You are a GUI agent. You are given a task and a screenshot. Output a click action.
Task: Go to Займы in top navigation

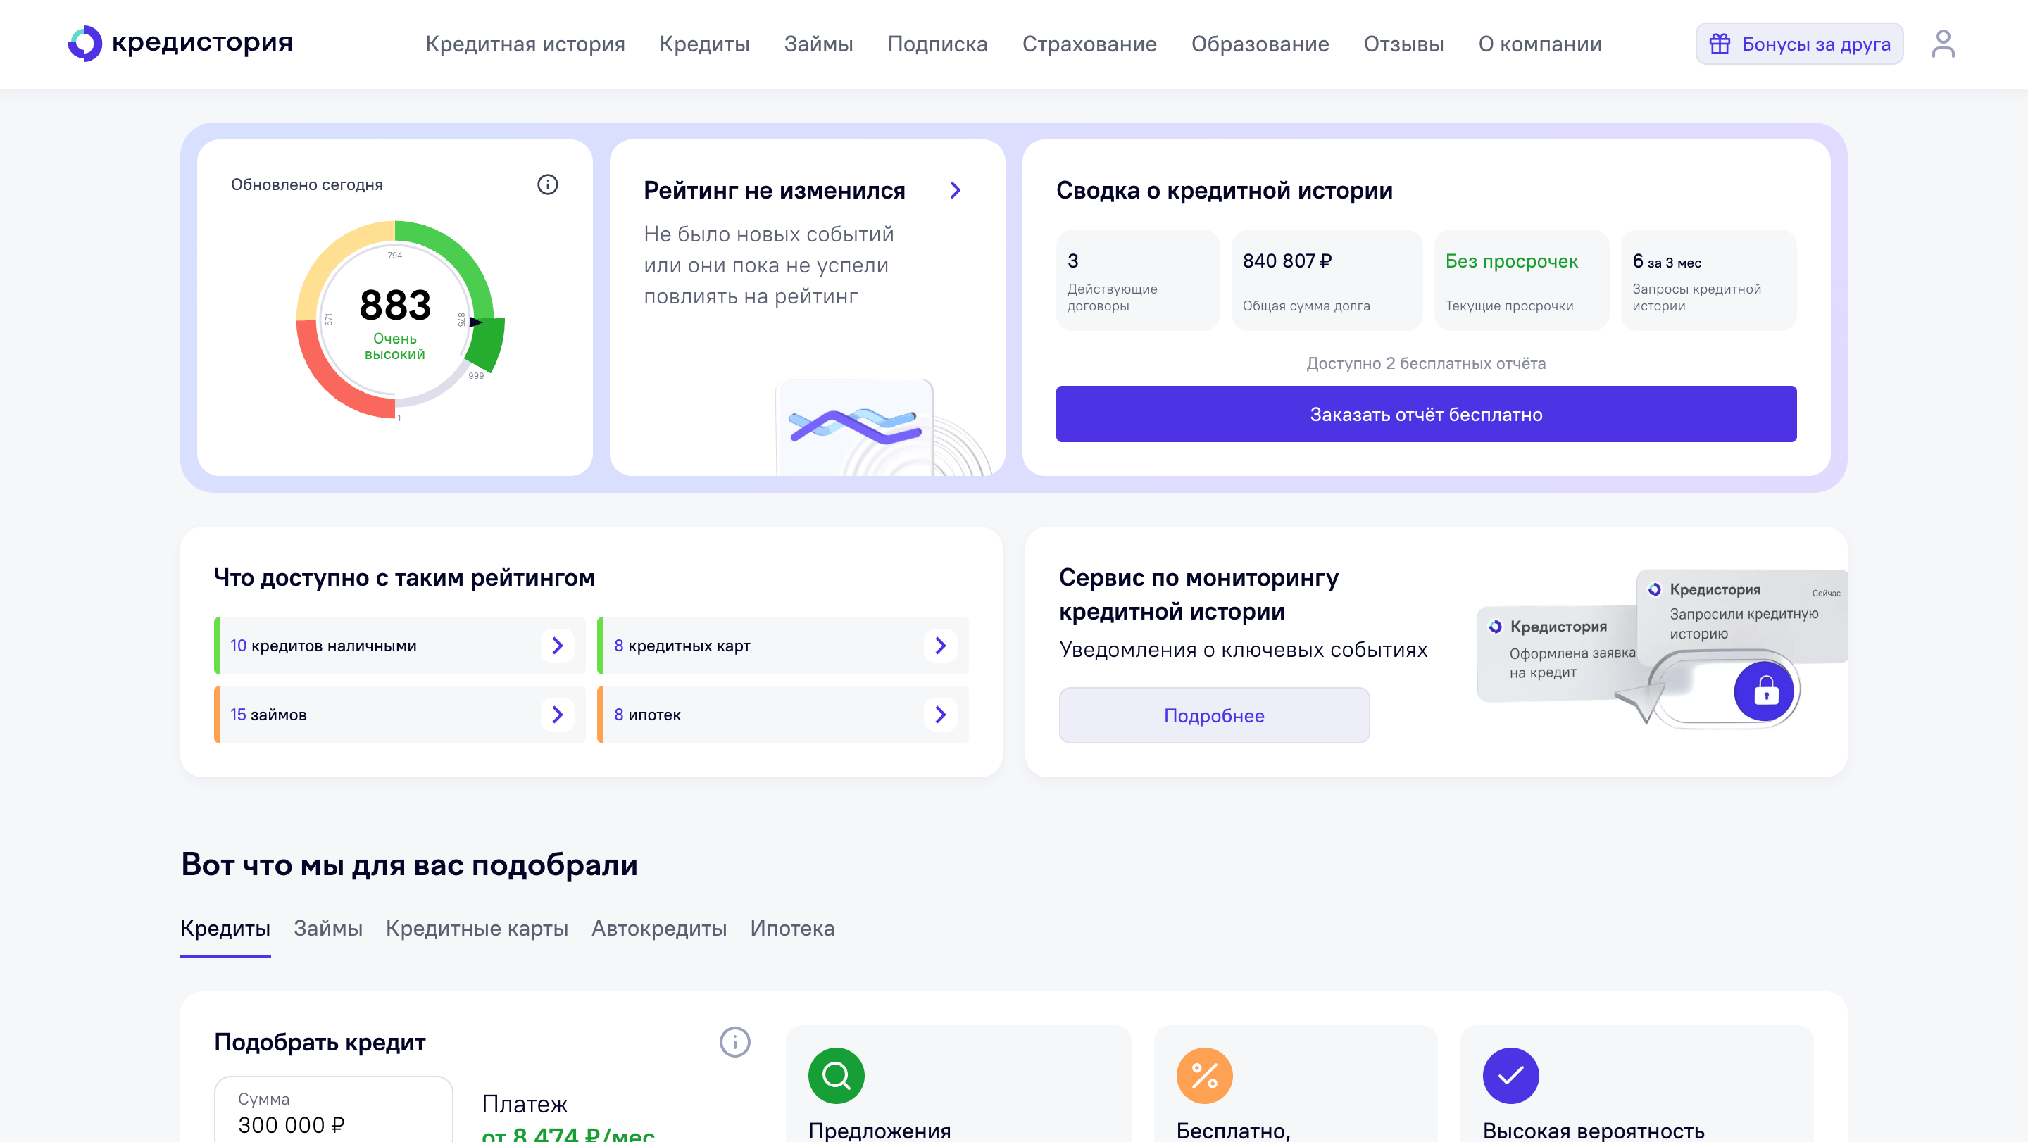(819, 44)
